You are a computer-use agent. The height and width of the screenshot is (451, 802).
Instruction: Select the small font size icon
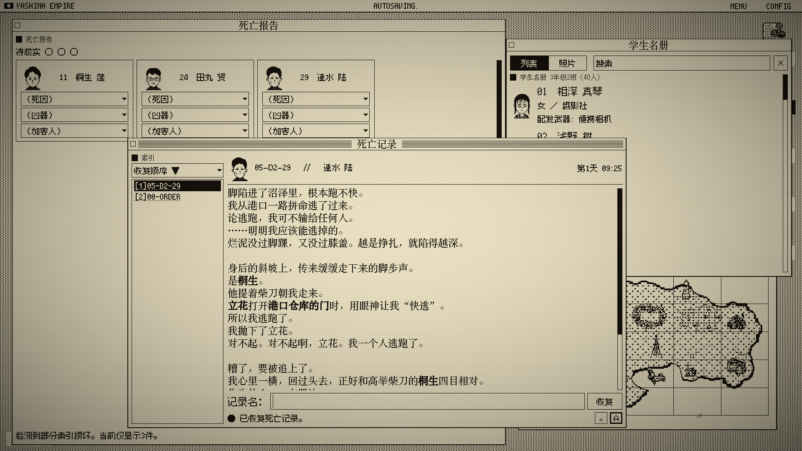601,418
